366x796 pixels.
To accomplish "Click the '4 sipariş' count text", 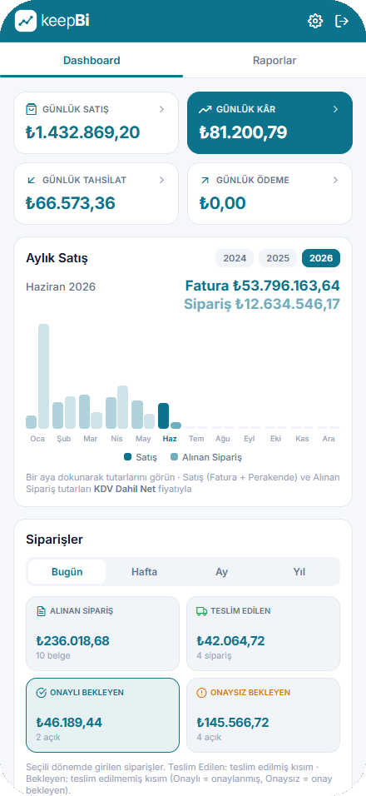I will [214, 655].
